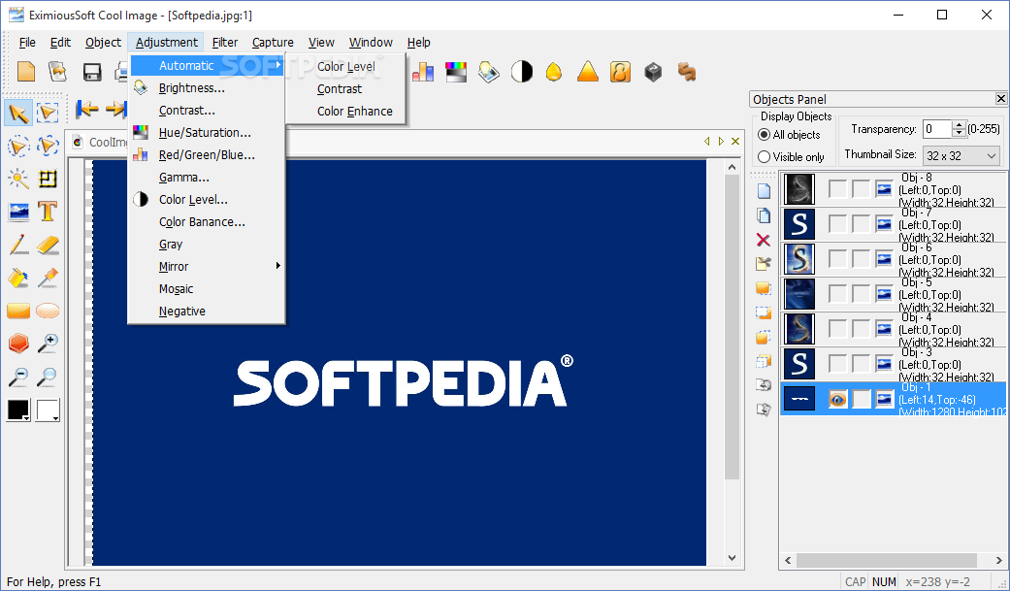Click the red X delete object icon
Screen dimensions: 1010x591
764,240
